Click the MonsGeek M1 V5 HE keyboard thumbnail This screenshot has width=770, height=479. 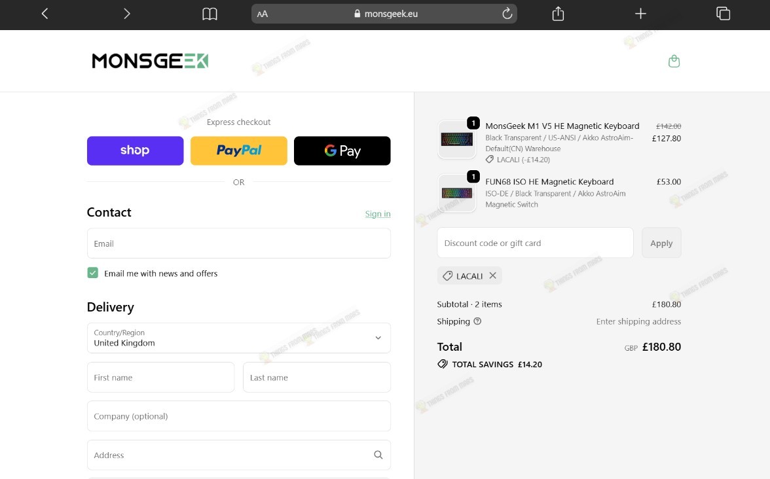pyautogui.click(x=457, y=139)
